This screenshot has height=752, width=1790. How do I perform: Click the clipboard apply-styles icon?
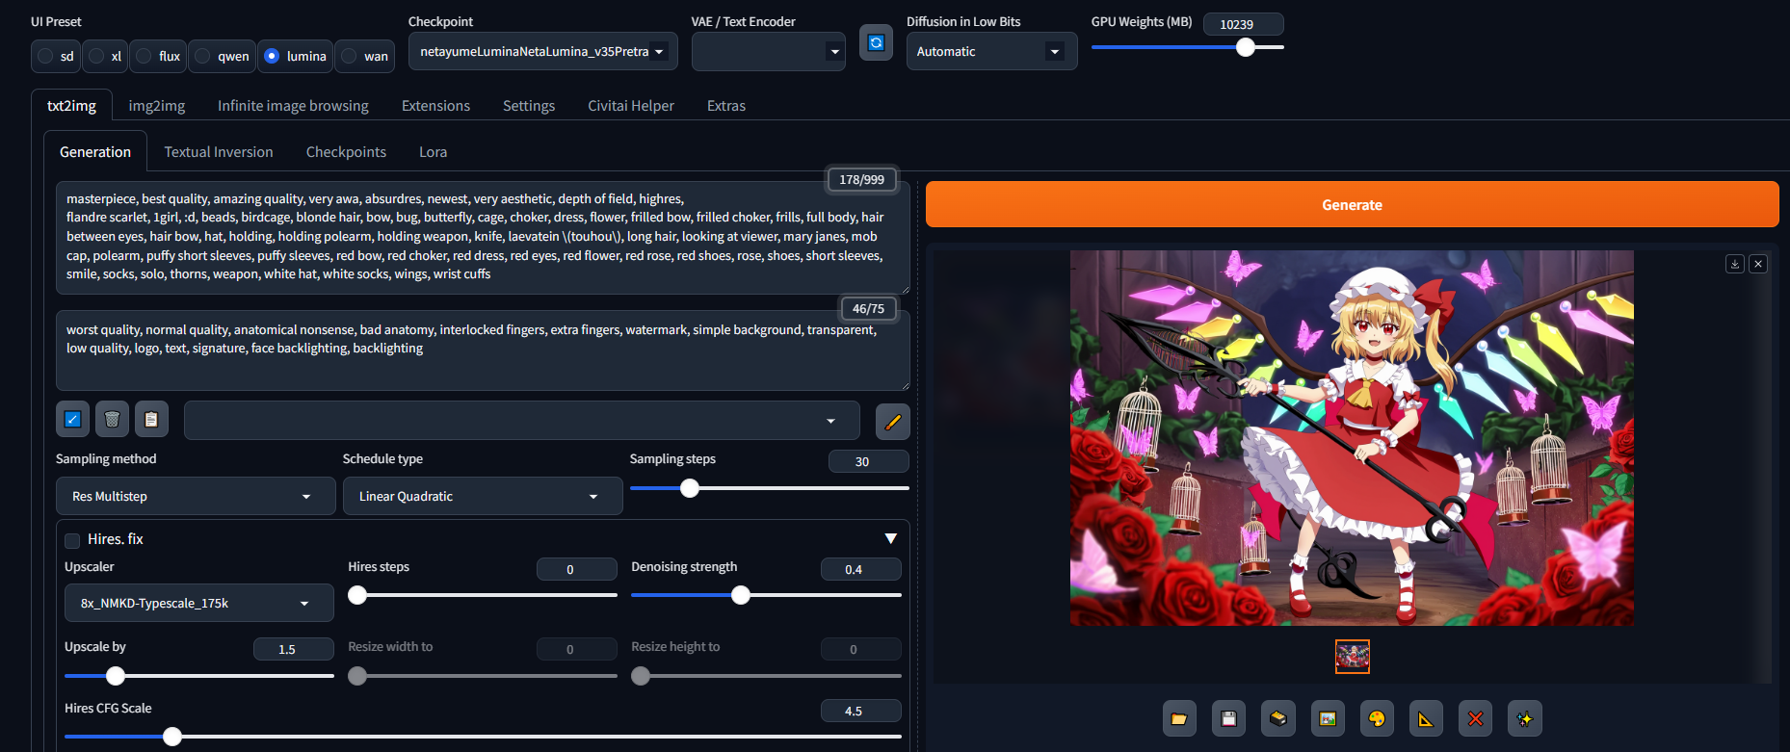click(151, 419)
